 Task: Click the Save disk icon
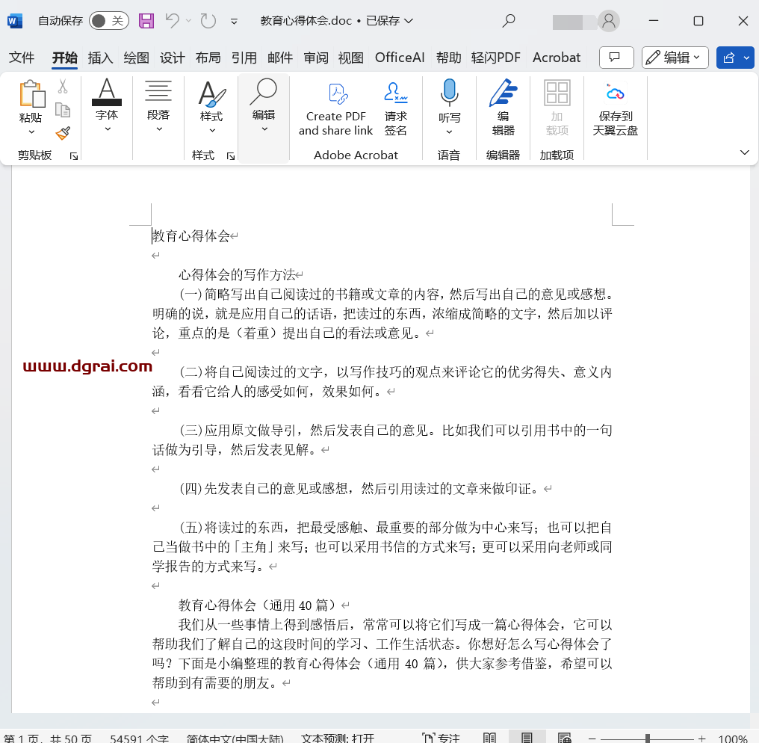pos(146,21)
